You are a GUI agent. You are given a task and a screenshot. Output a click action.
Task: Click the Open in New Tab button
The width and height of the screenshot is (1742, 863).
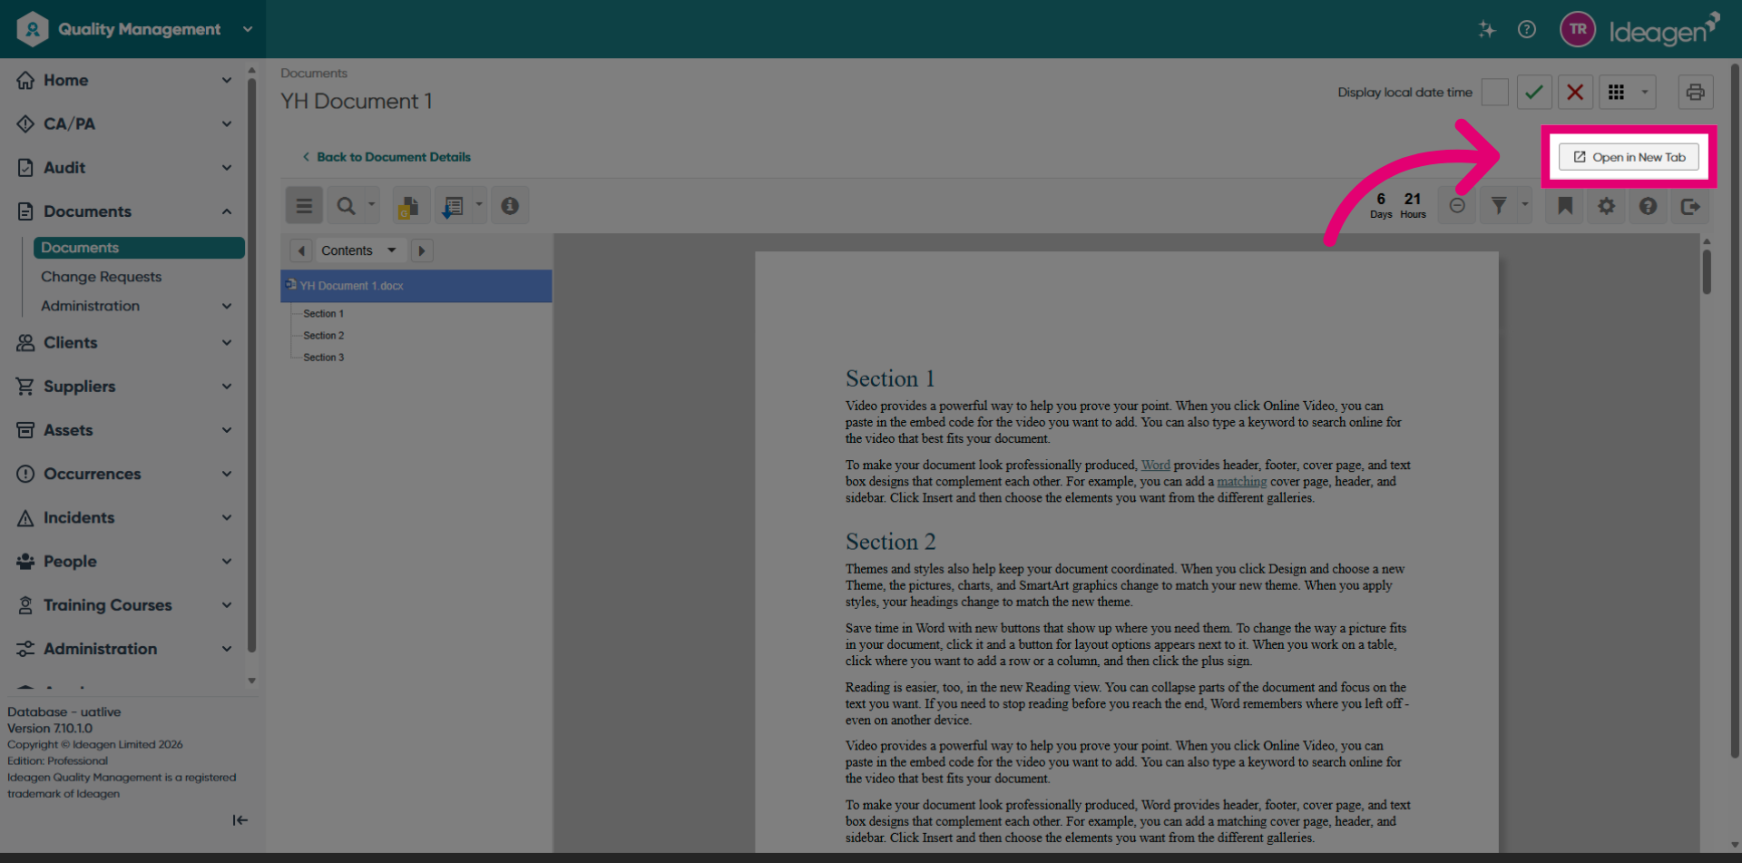pos(1629,157)
